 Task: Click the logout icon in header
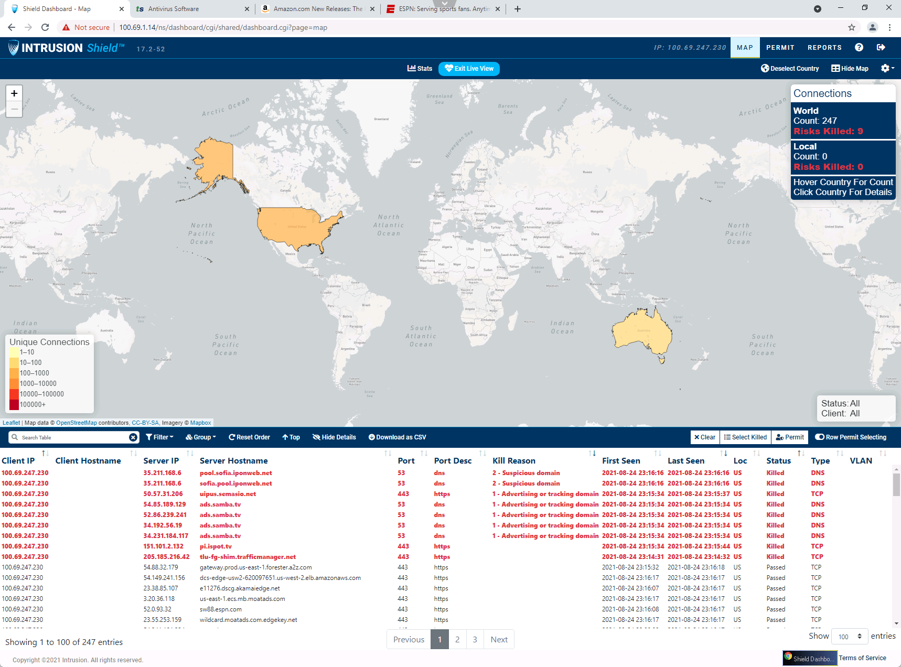click(x=881, y=47)
